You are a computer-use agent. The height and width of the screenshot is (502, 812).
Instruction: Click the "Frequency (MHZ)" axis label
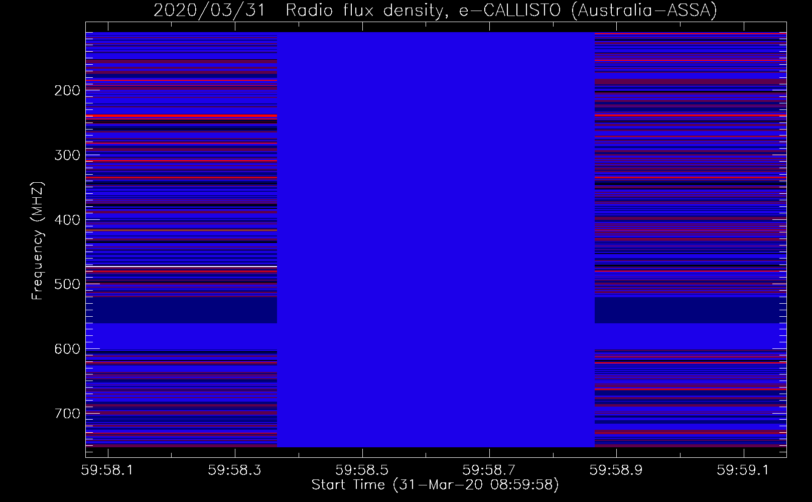pyautogui.click(x=38, y=240)
